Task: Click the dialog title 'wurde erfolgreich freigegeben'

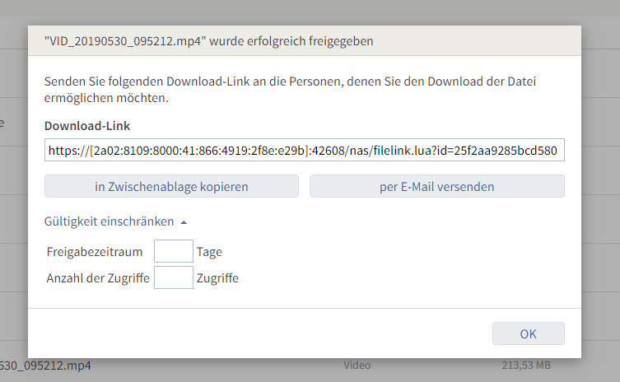Action: (x=291, y=41)
